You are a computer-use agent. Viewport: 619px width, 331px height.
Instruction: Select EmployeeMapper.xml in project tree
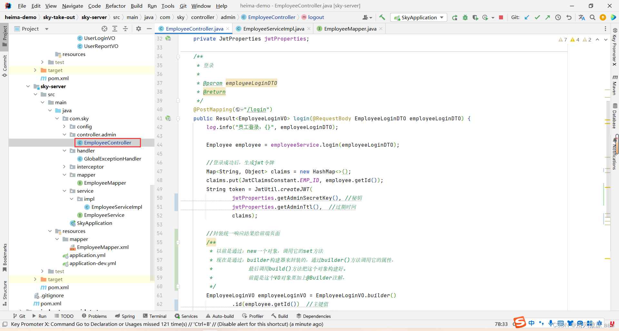pos(103,247)
